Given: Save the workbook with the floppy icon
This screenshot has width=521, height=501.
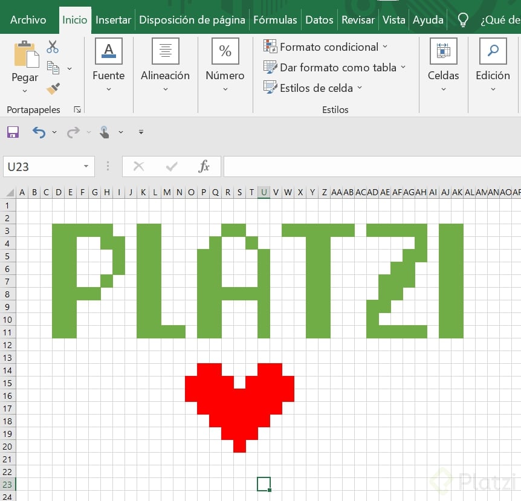Looking at the screenshot, I should pos(13,132).
